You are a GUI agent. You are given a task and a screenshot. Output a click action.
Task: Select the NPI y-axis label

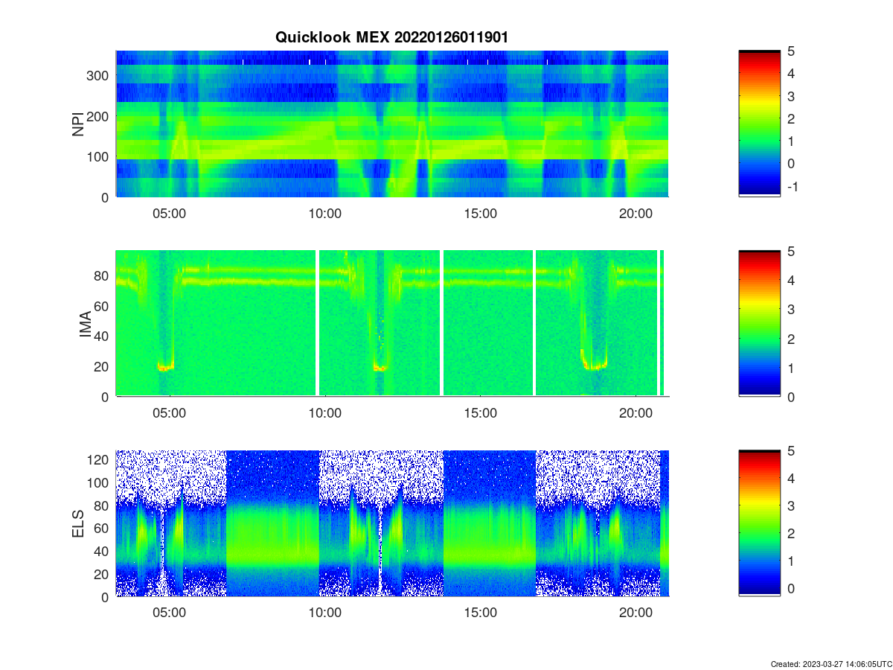79,124
